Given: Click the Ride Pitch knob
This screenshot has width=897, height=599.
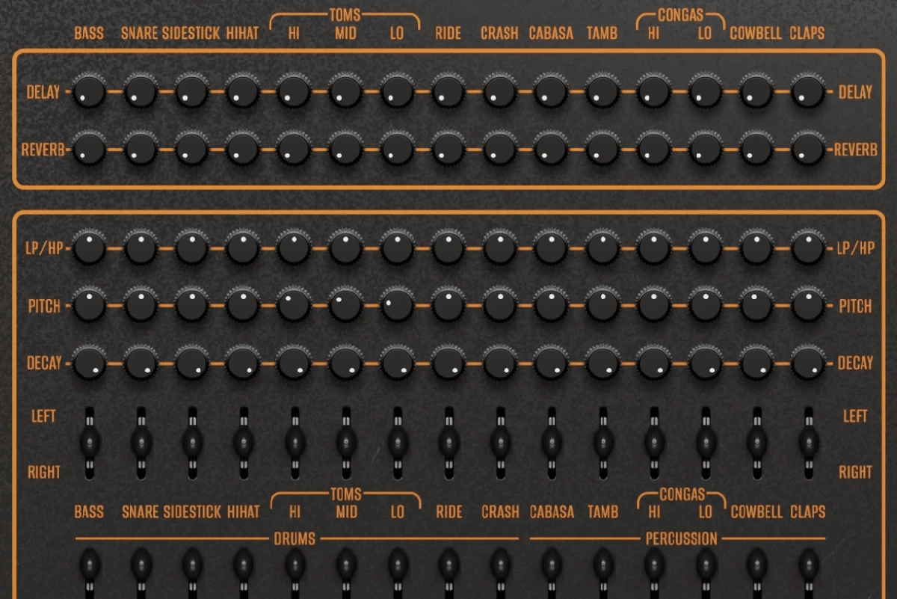Looking at the screenshot, I should pos(449,305).
